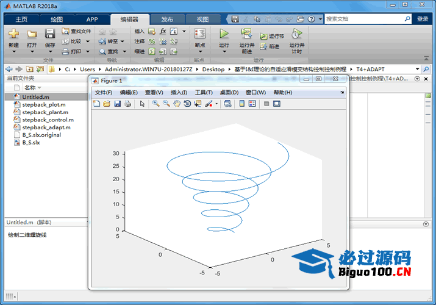
Task: Toggle Figure 1 zoom in tool
Action: pos(155,104)
